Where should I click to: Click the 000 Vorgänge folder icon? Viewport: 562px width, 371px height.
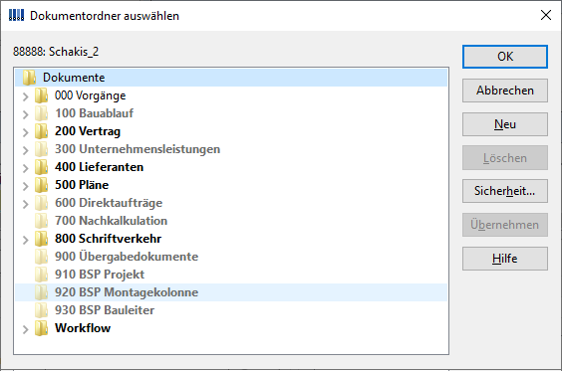(x=41, y=95)
